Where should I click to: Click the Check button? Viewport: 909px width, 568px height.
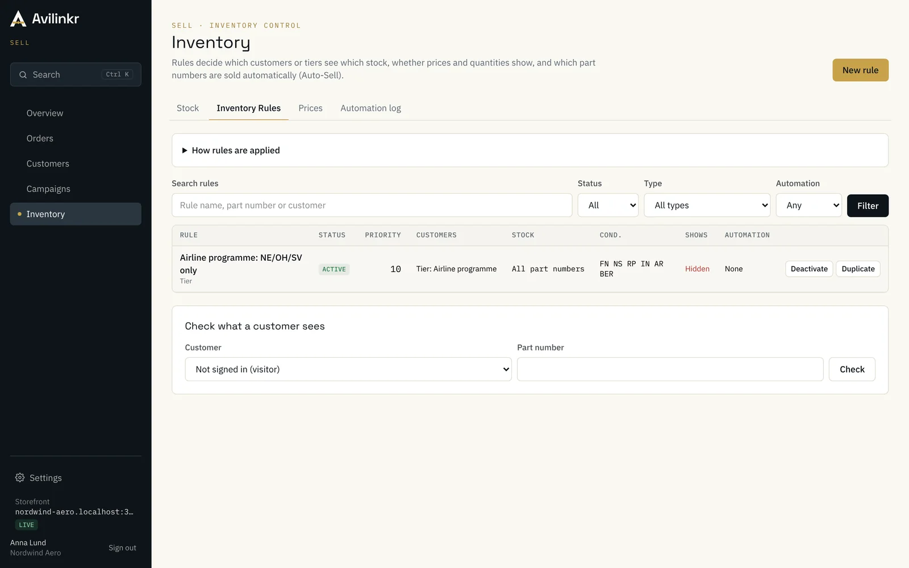[x=852, y=369]
